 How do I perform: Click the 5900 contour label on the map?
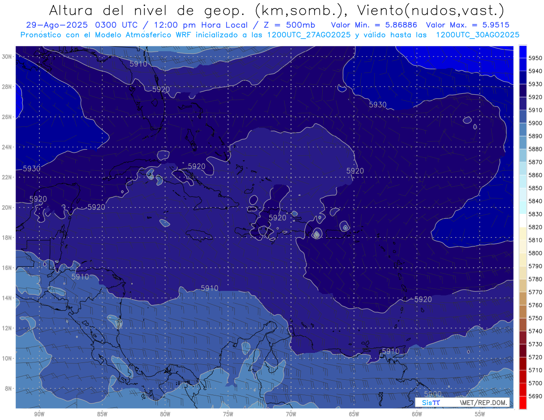click(x=433, y=394)
